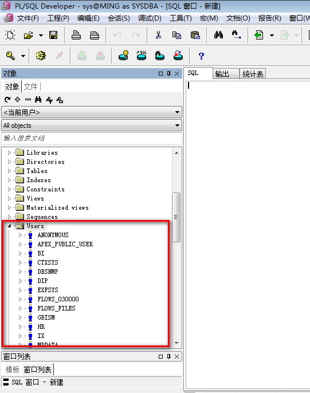Open the 工具(T) menu
The height and width of the screenshot is (393, 310).
(x=180, y=18)
